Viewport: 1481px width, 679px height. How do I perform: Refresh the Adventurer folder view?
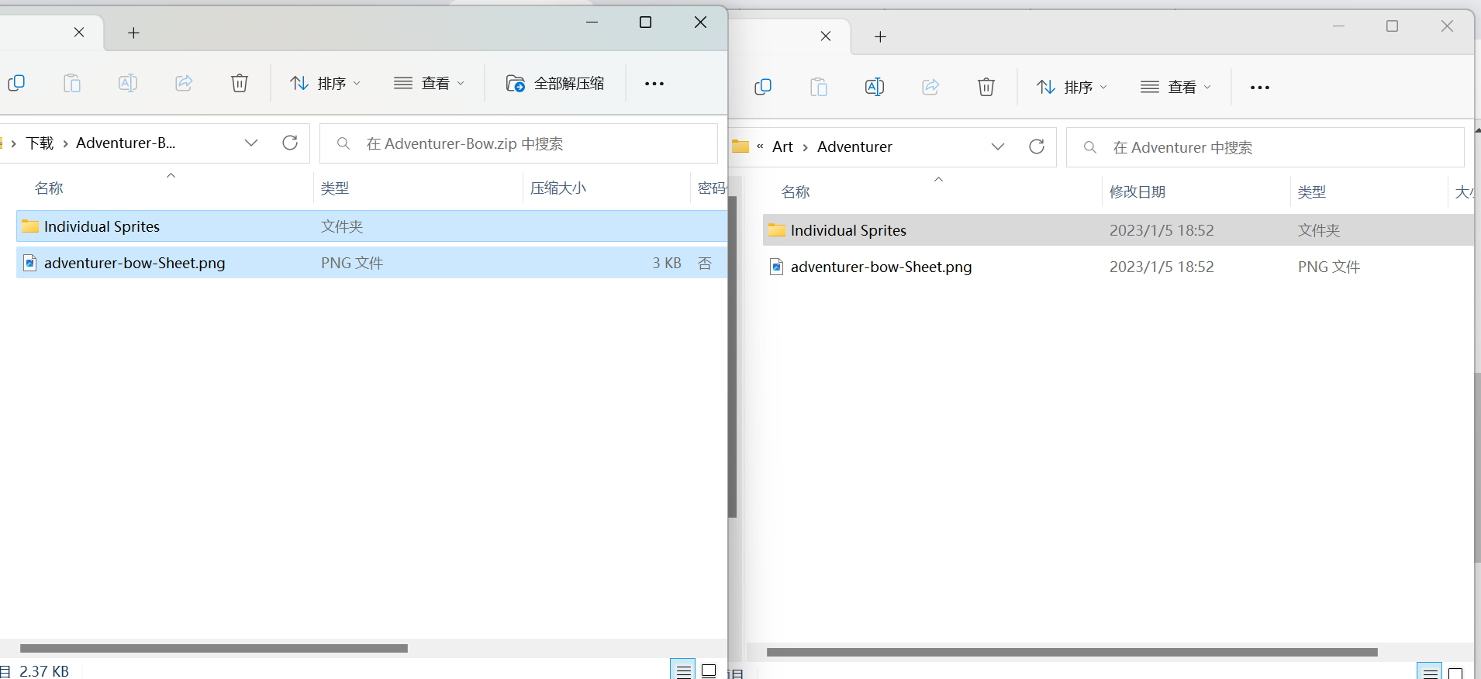tap(1037, 146)
